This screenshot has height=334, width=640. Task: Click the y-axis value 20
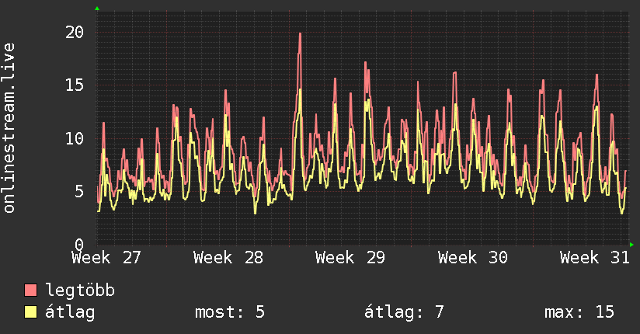[75, 32]
